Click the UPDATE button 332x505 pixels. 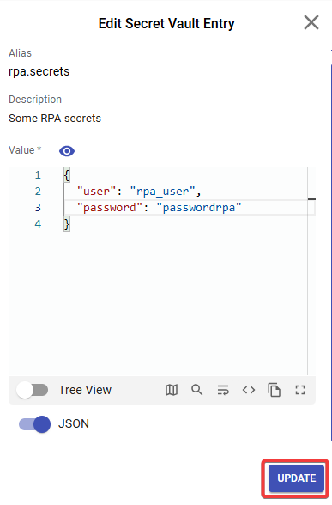tap(296, 478)
